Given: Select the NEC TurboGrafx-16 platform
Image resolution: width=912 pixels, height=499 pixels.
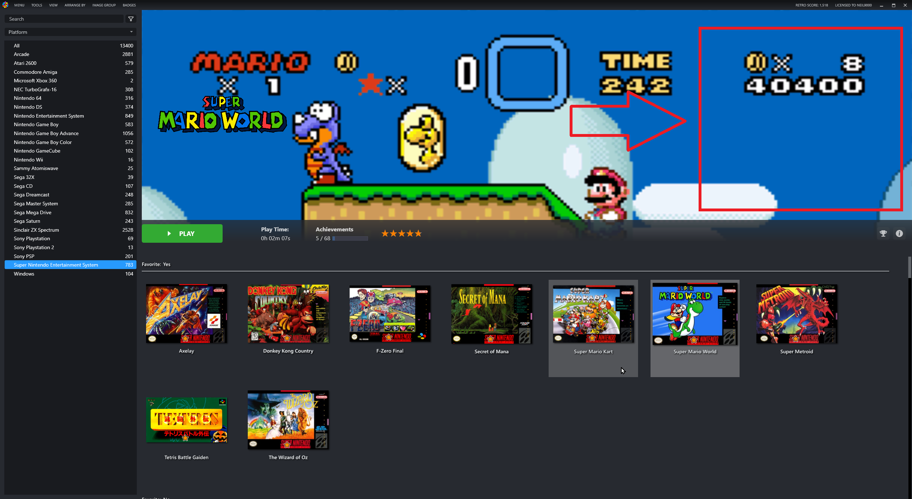Looking at the screenshot, I should pyautogui.click(x=71, y=89).
